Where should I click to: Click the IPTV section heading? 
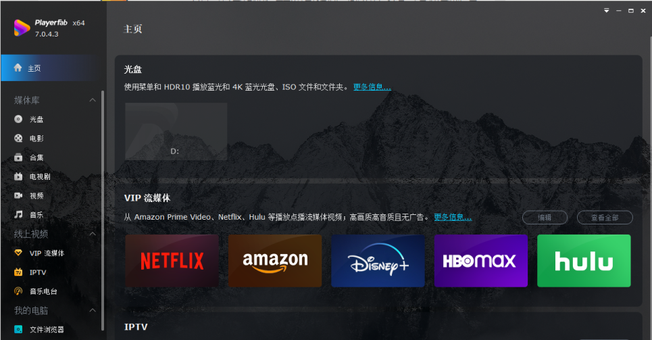coord(136,327)
